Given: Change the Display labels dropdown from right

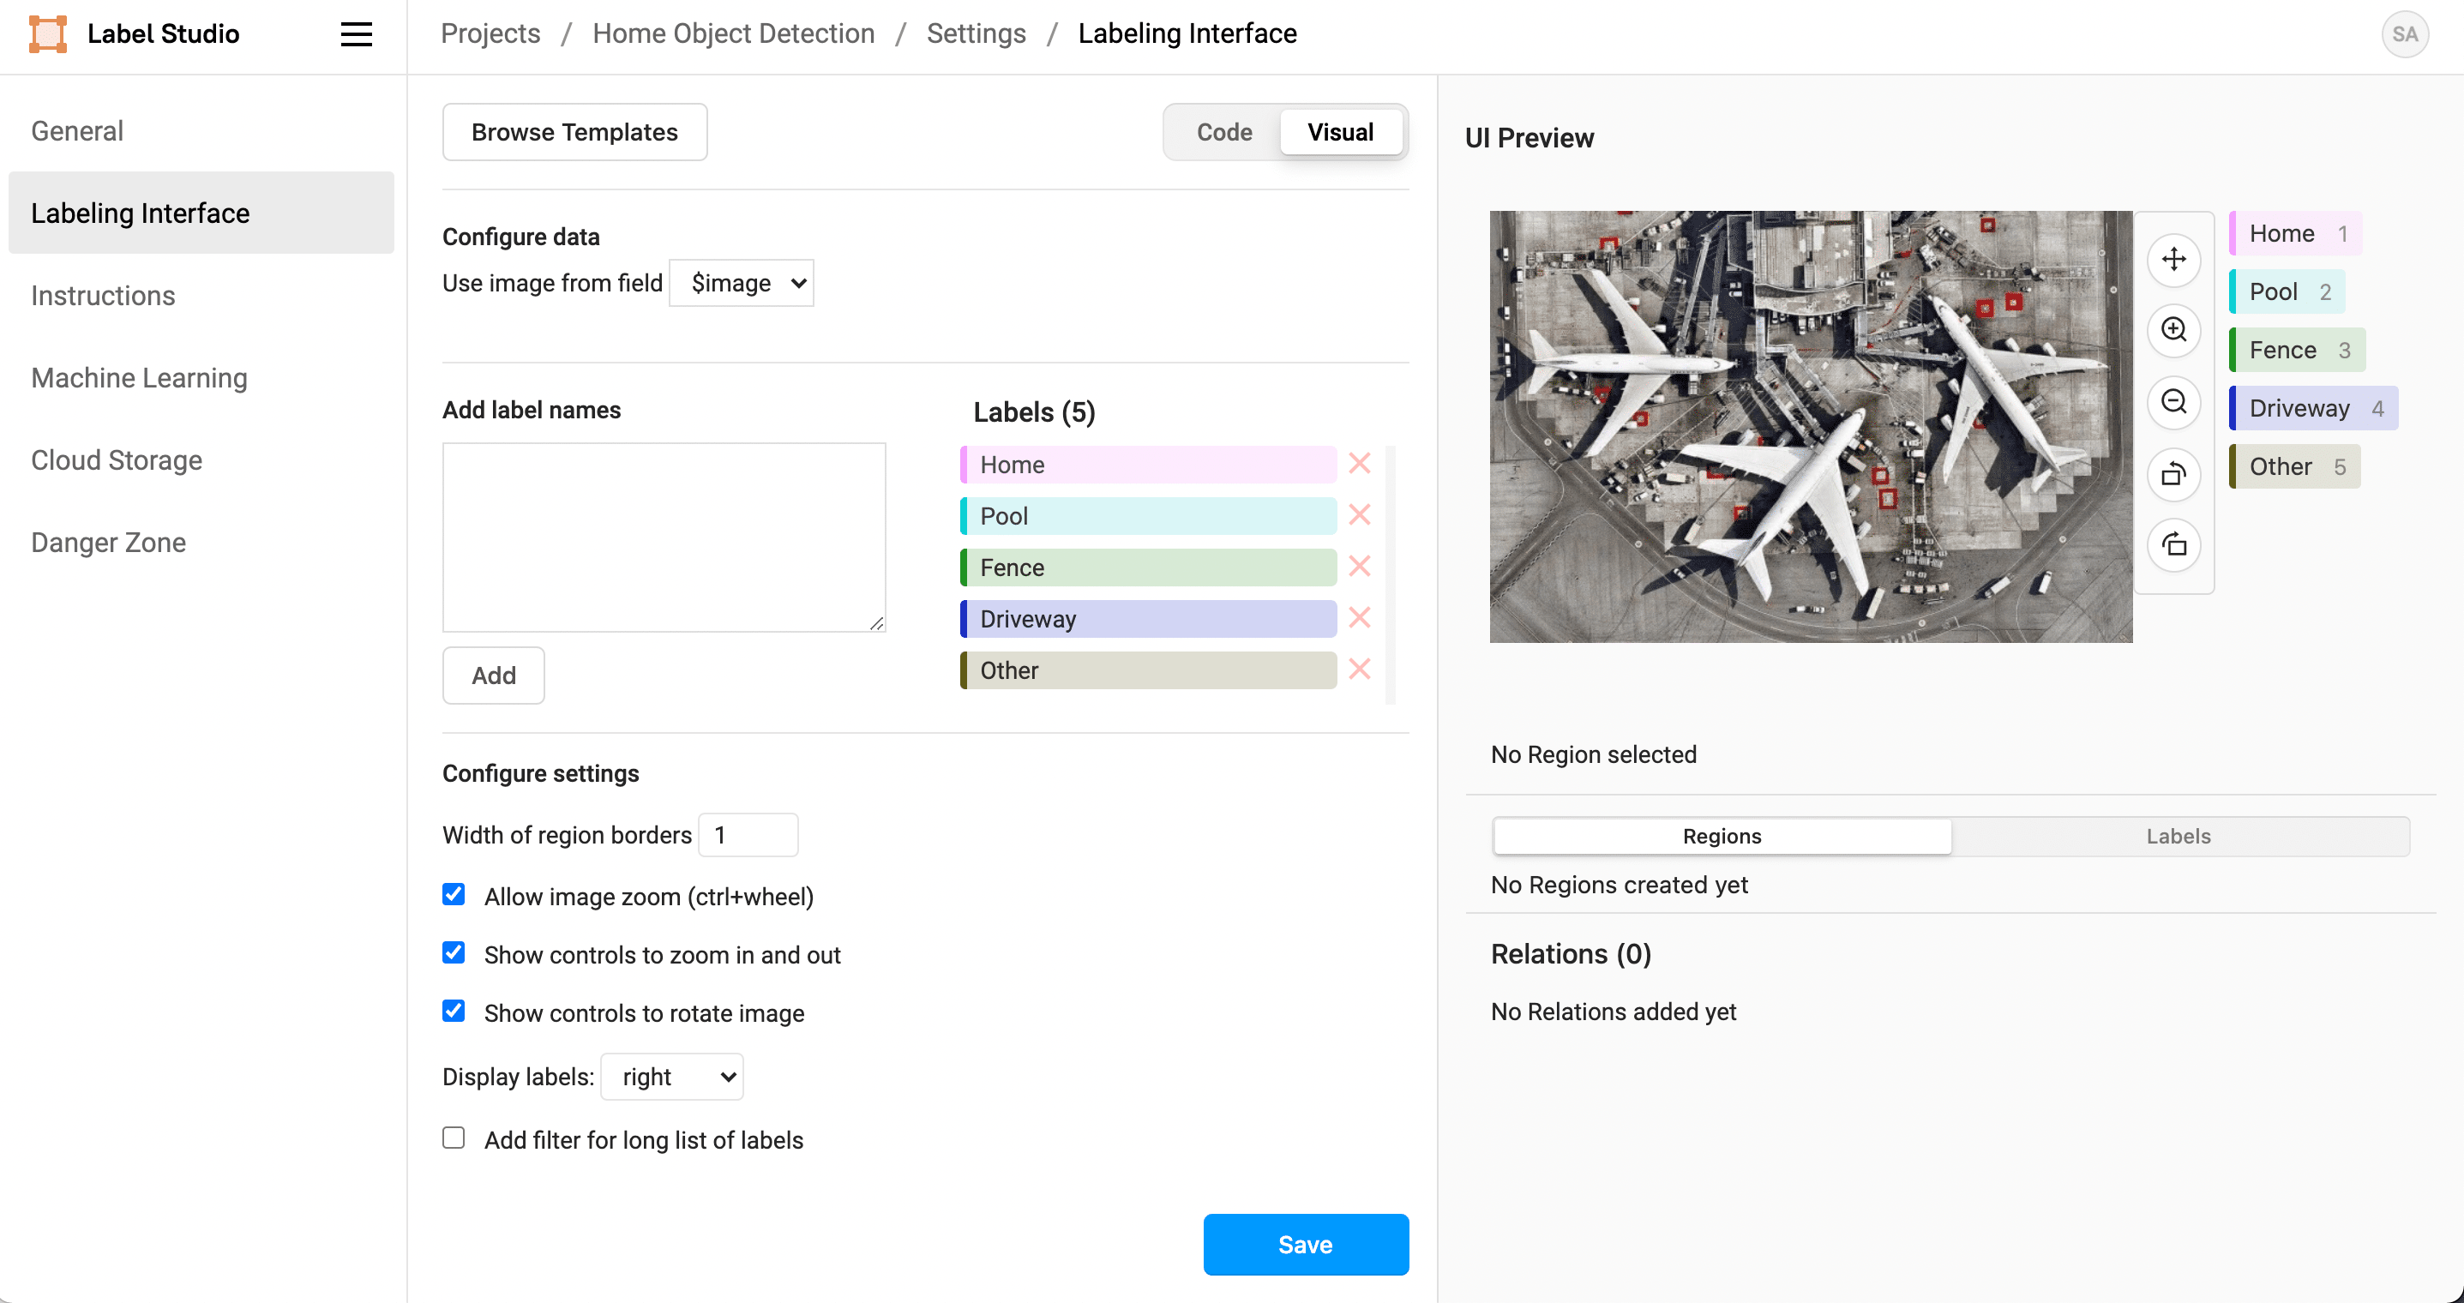Looking at the screenshot, I should coord(671,1077).
